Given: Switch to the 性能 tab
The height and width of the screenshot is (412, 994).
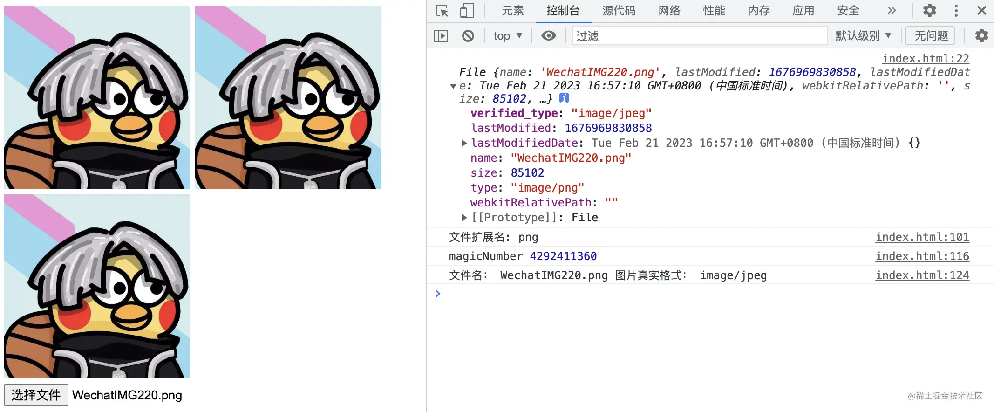Looking at the screenshot, I should [x=714, y=11].
